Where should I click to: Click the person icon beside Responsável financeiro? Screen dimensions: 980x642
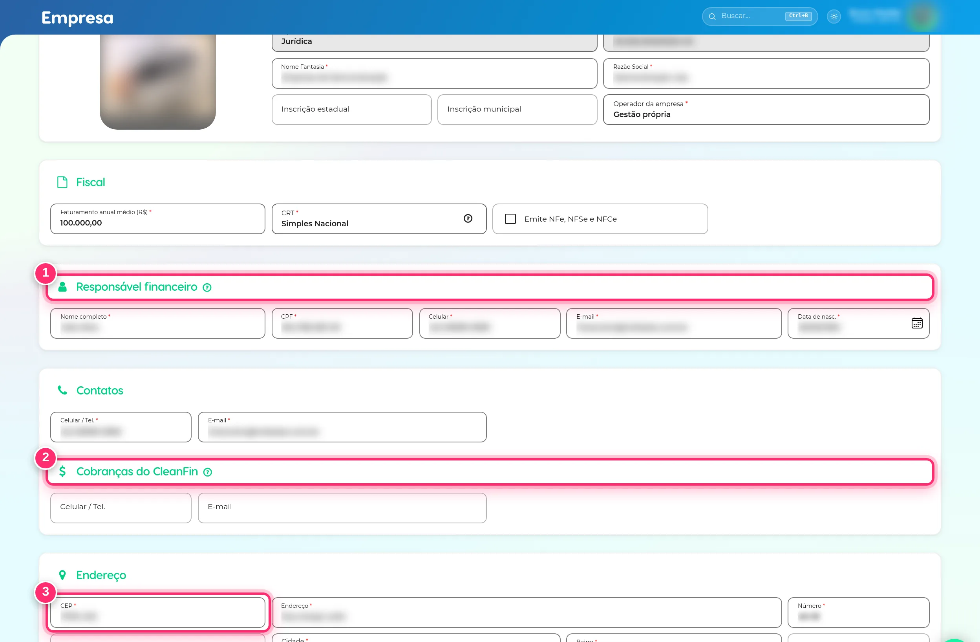point(62,287)
